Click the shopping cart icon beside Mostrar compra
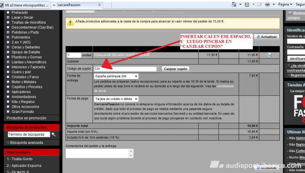 coord(290,13)
